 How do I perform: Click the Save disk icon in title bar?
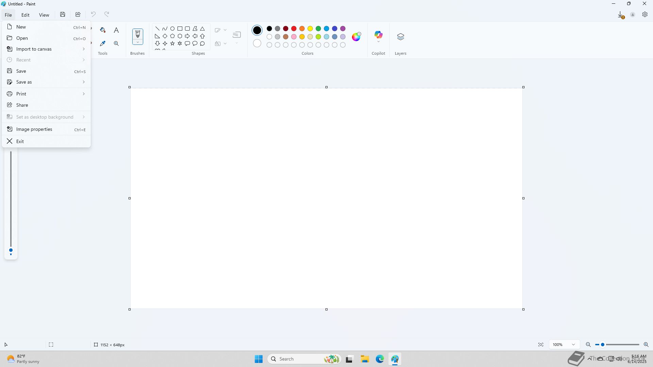point(63,15)
